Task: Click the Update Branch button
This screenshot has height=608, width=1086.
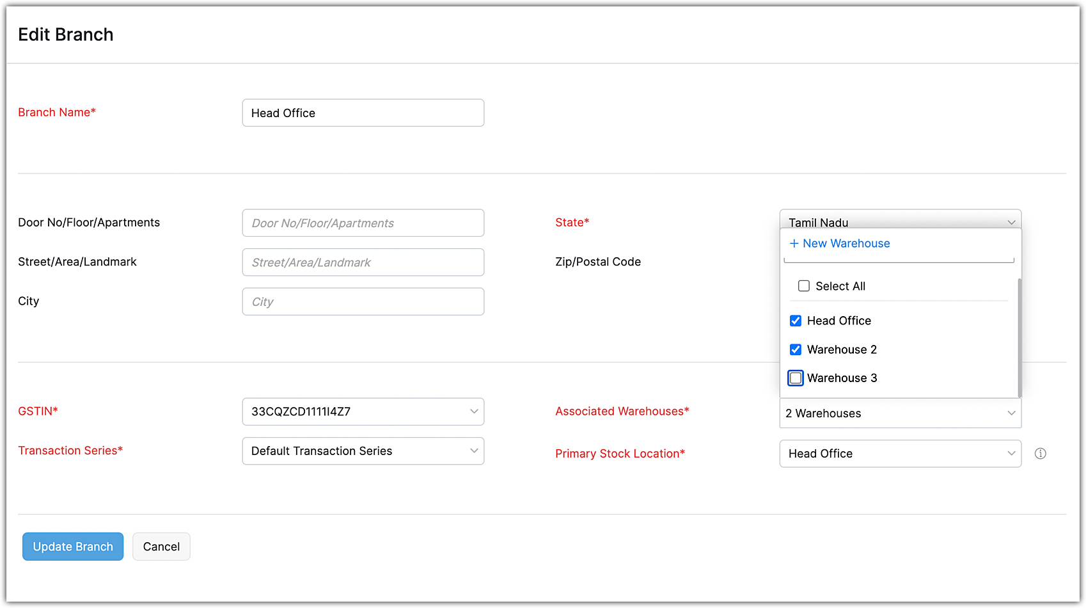Action: pyautogui.click(x=73, y=547)
